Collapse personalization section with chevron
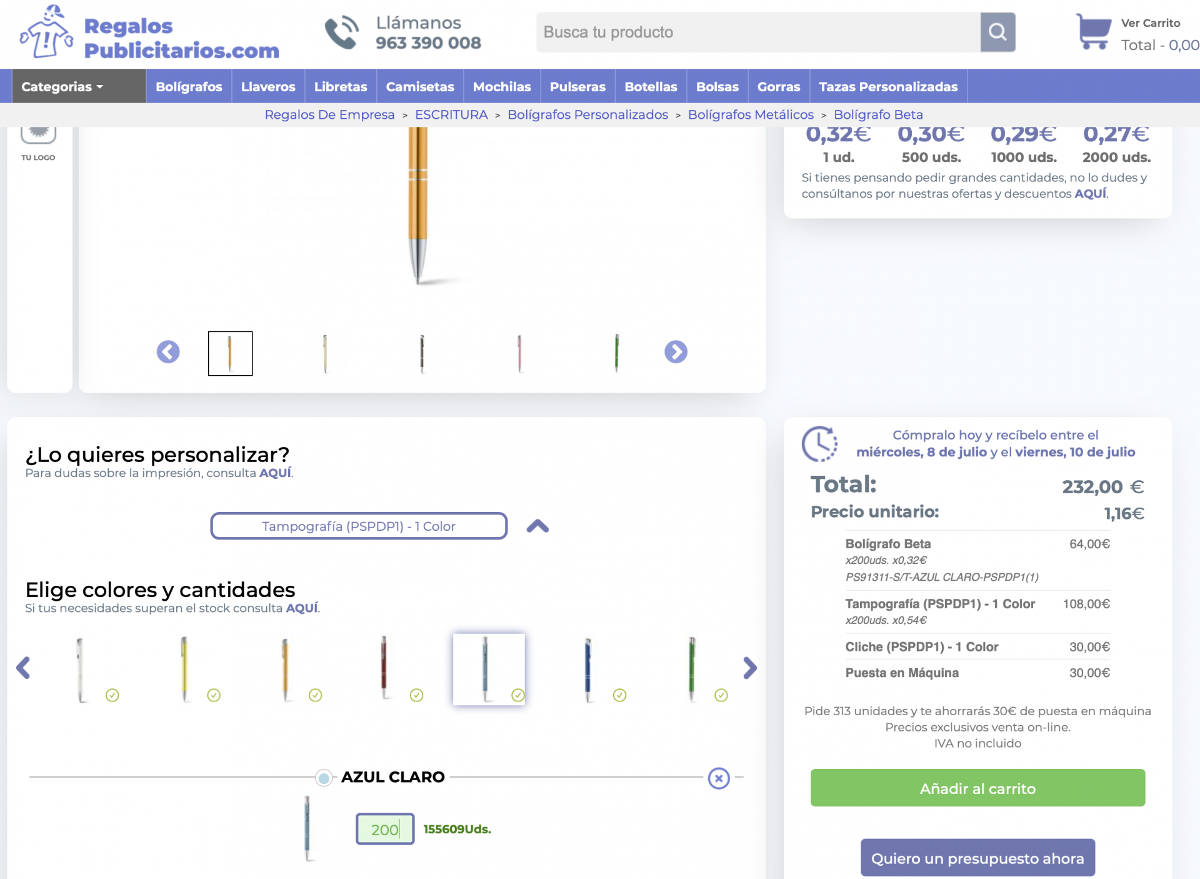Screen dimensions: 1200x879 [x=537, y=526]
